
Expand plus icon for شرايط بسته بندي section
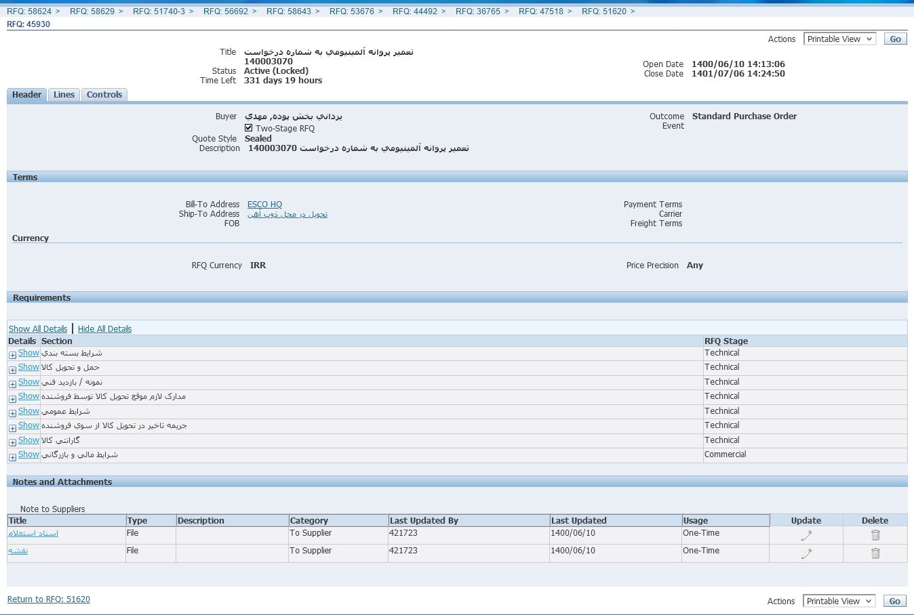pos(12,355)
